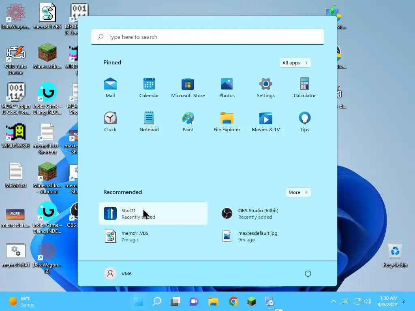Open recently added Start11 recommendation
This screenshot has width=415, height=311.
153,213
